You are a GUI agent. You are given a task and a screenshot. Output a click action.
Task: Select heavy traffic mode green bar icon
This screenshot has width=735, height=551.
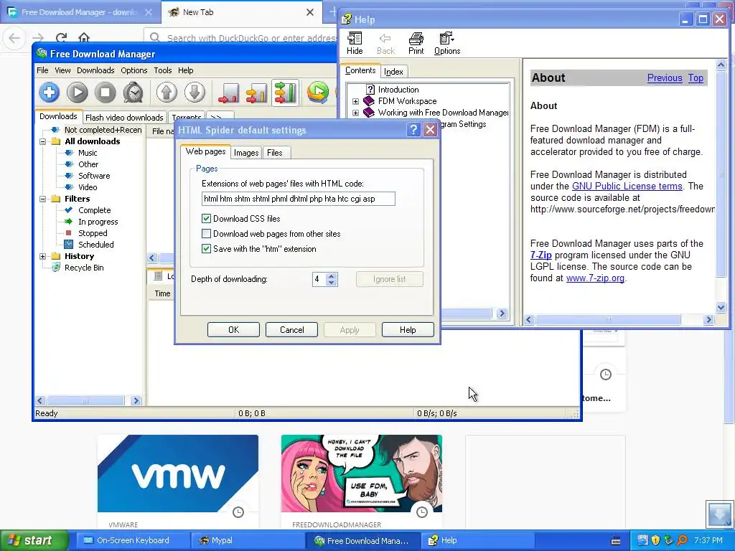coord(285,93)
